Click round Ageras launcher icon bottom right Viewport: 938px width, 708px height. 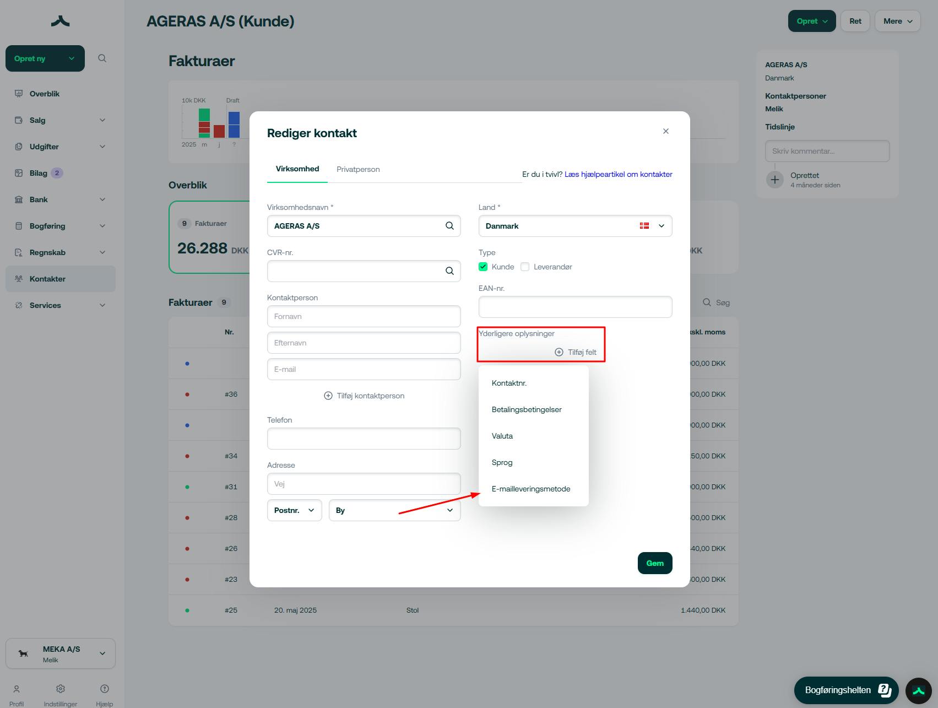click(919, 691)
